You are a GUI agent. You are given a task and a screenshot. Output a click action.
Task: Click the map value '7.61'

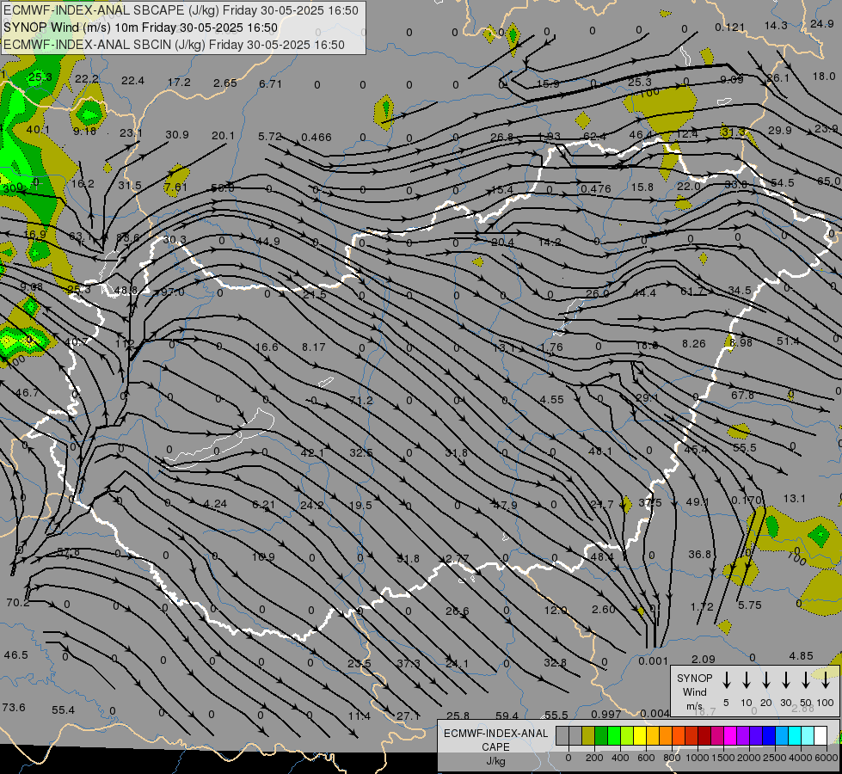[176, 187]
